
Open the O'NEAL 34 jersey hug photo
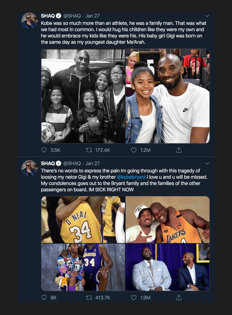click(83, 220)
